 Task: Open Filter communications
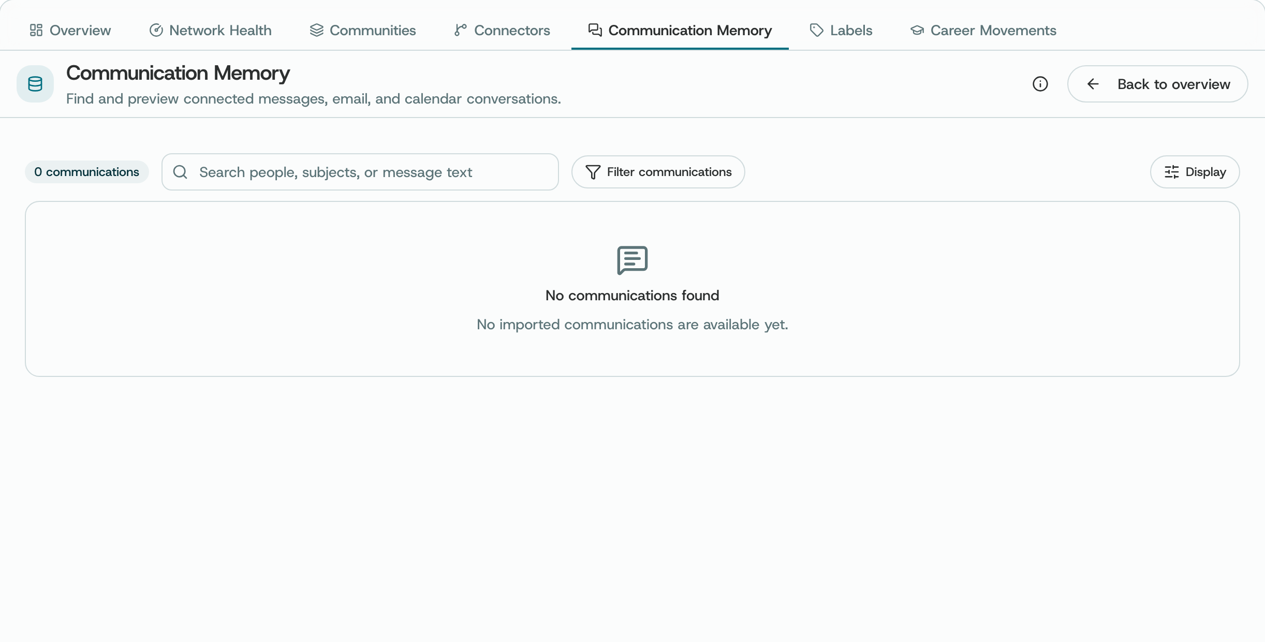pyautogui.click(x=658, y=172)
